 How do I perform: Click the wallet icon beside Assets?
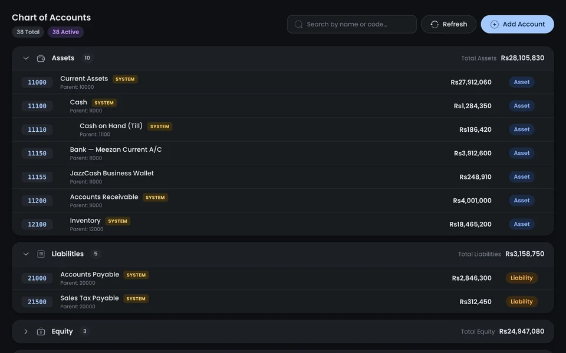click(41, 58)
